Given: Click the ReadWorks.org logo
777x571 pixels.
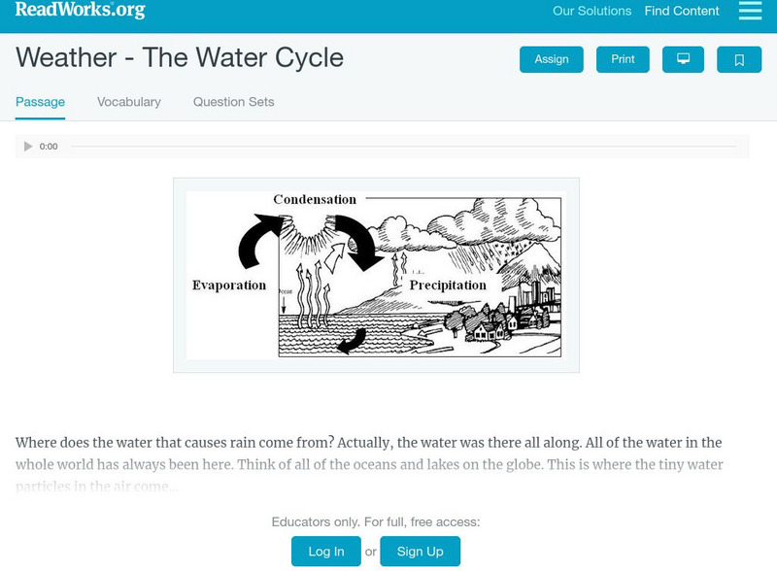Looking at the screenshot, I should pyautogui.click(x=81, y=11).
